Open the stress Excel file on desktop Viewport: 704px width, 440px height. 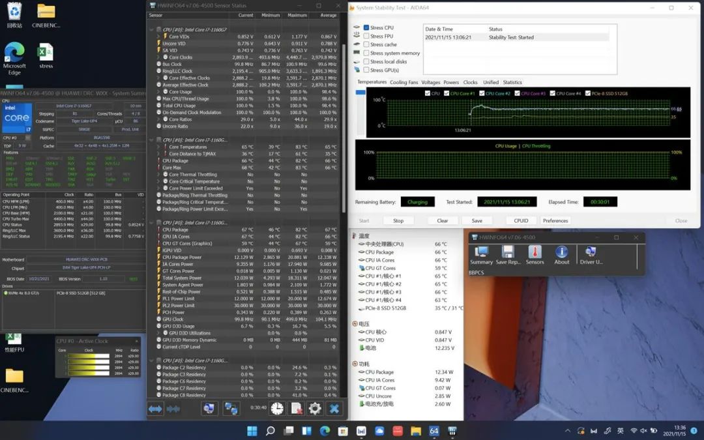tap(46, 55)
